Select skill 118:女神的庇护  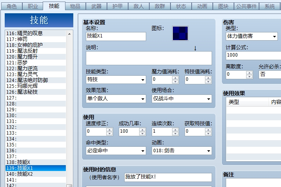coord(36,45)
